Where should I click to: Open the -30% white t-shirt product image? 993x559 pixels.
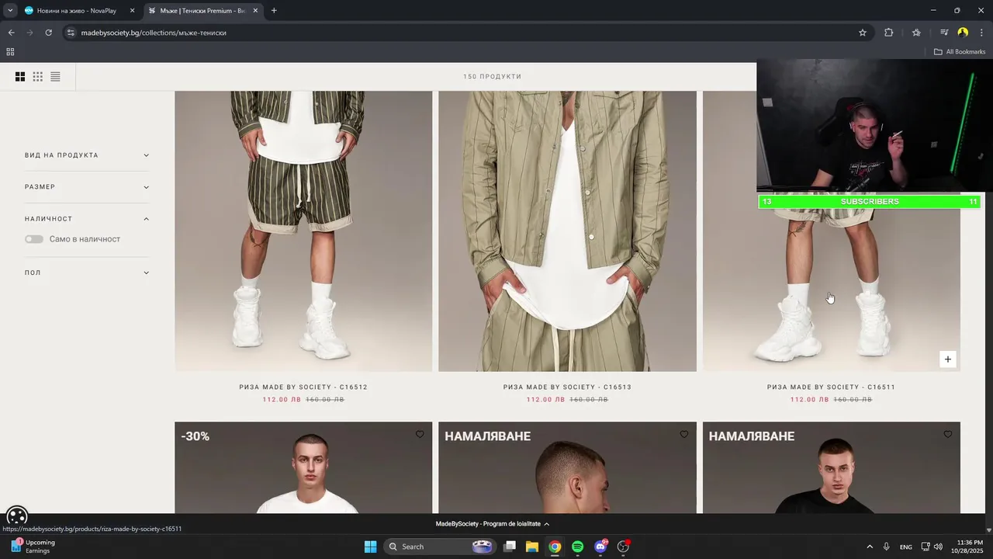[x=303, y=467]
